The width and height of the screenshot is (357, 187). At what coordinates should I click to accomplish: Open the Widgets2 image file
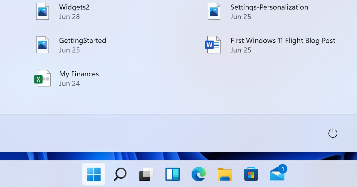pos(74,7)
